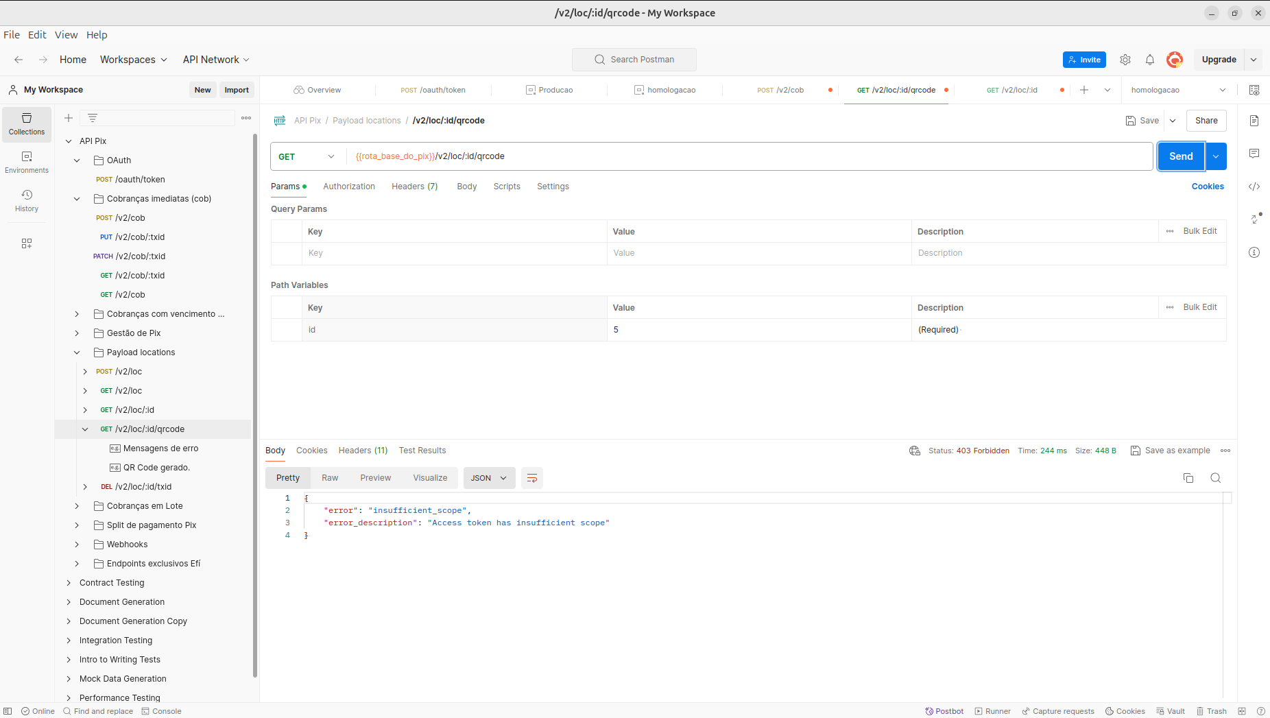
Task: Open Trash from status bar
Action: tap(1212, 711)
